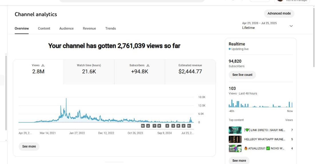Click the warning icon next to Subscribers
Viewport: 315px width, 164px height.
click(148, 66)
